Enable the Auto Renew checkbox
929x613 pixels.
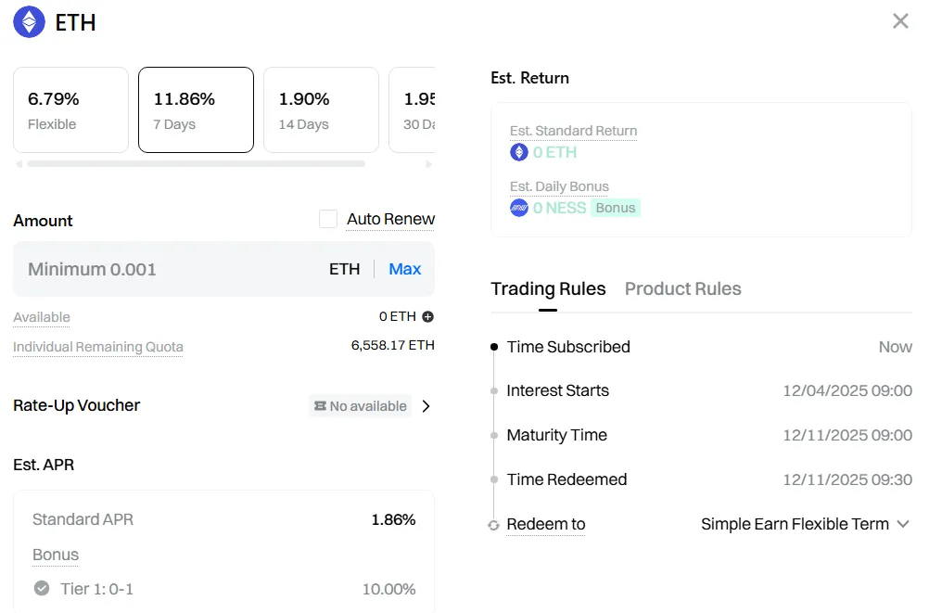328,219
